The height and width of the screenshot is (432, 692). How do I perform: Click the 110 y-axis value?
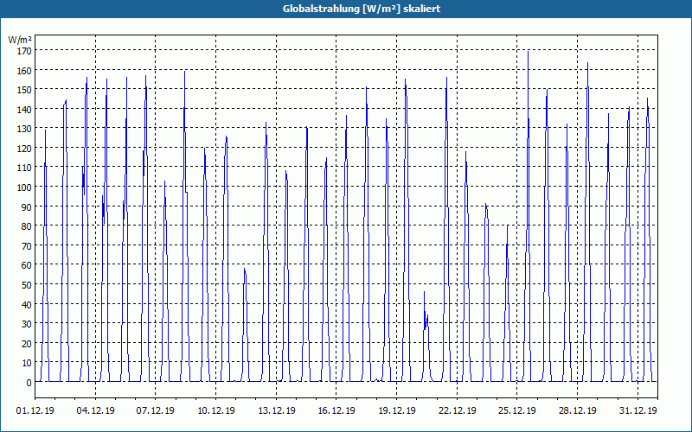pos(24,168)
